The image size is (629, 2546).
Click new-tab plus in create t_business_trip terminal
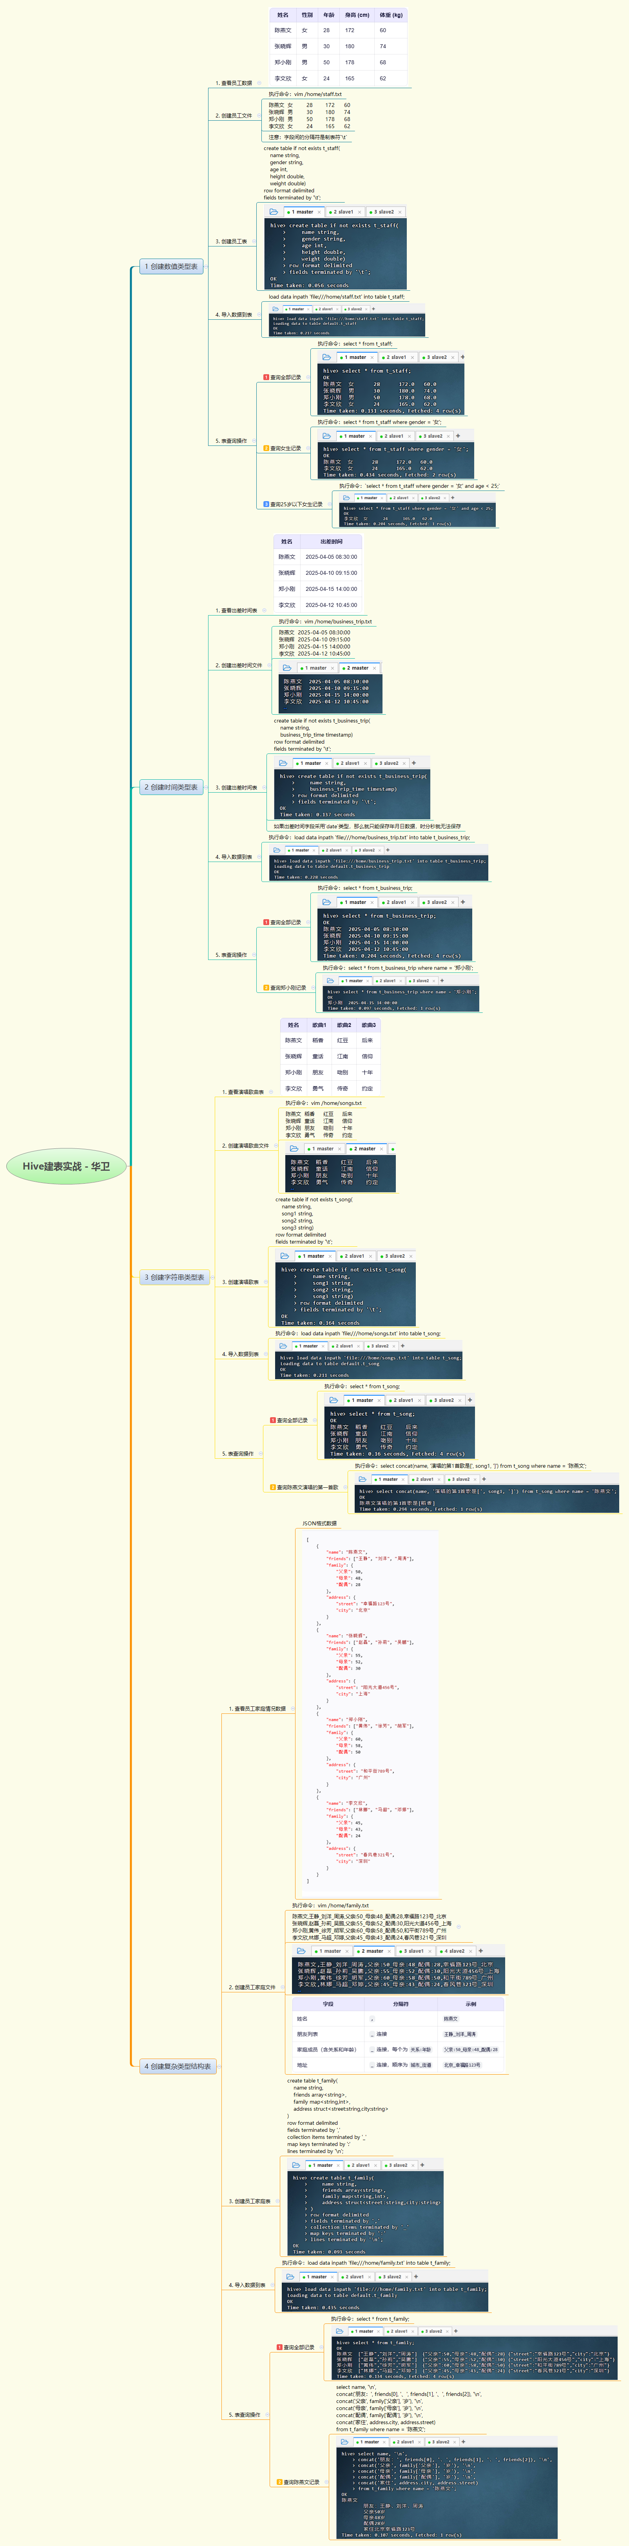click(x=413, y=763)
